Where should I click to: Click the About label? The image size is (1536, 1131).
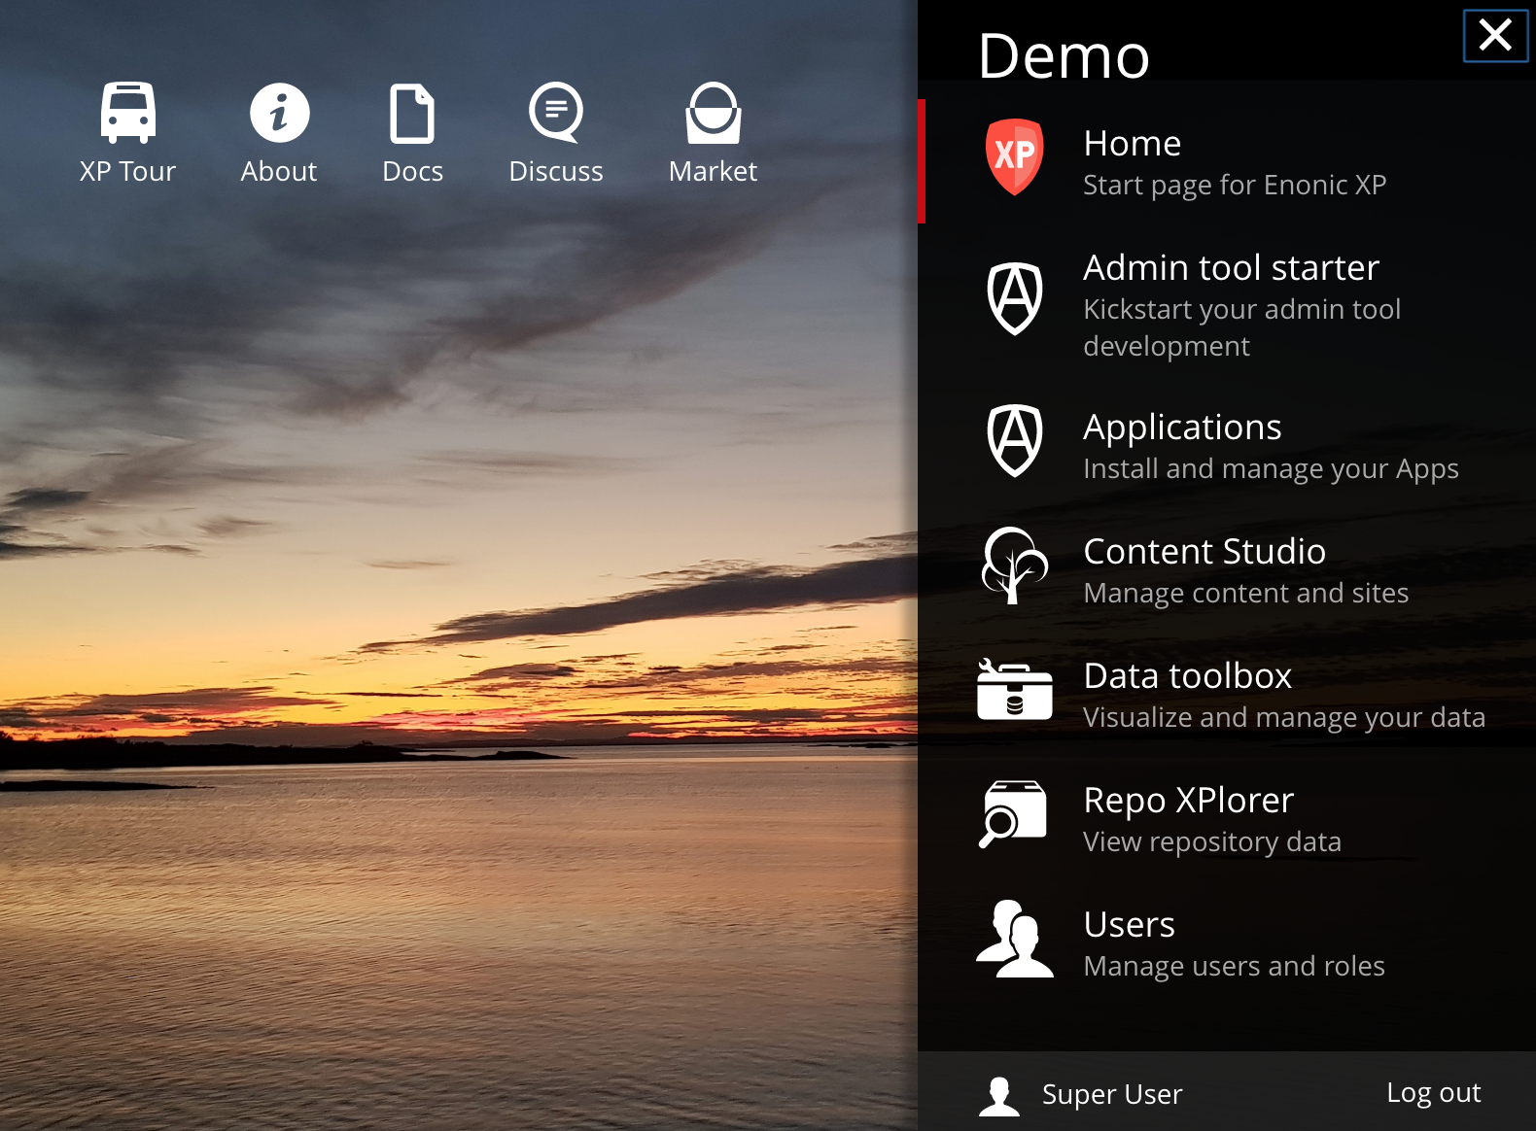tap(279, 172)
